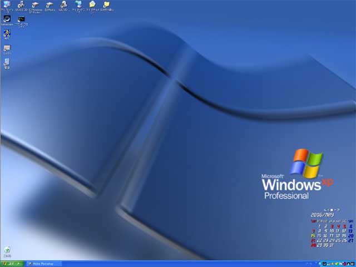Open the green Start button

[12, 264]
